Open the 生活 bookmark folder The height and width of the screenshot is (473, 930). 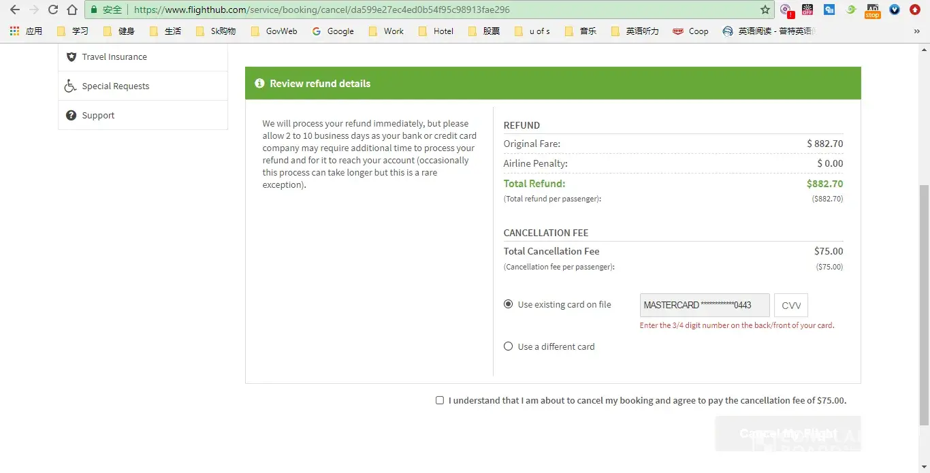pos(165,31)
